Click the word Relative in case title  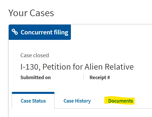pos(119,67)
